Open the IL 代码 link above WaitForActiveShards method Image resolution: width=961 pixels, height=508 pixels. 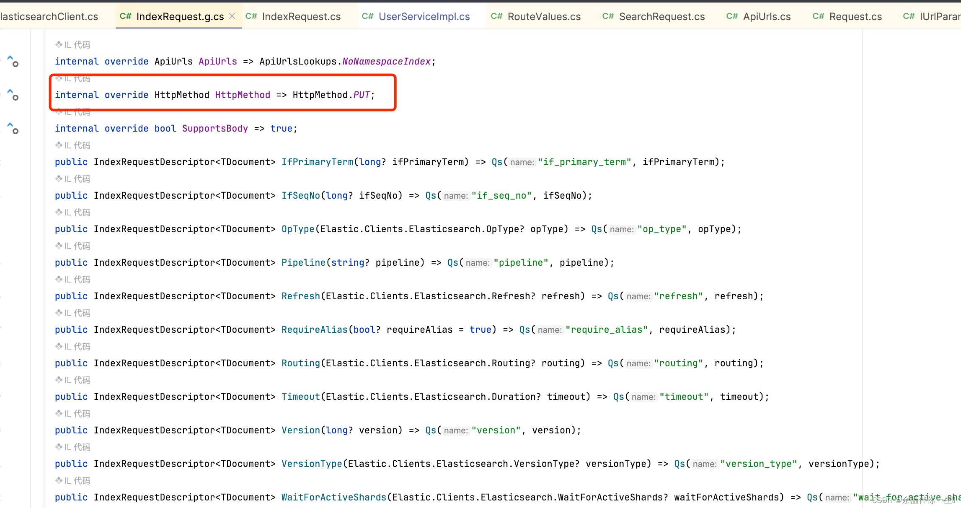pyautogui.click(x=72, y=480)
